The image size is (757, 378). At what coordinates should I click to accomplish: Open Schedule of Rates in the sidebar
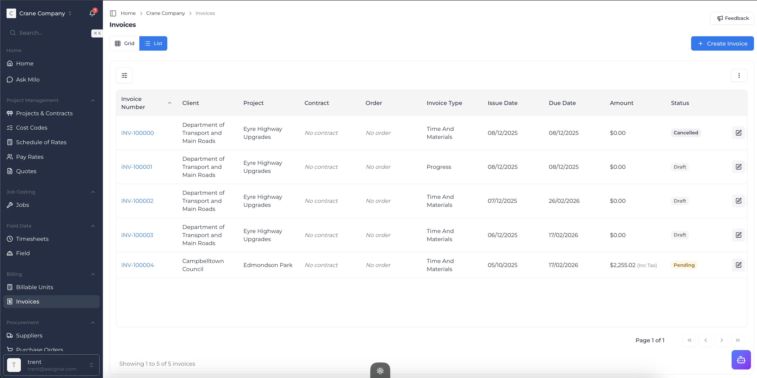(x=41, y=142)
